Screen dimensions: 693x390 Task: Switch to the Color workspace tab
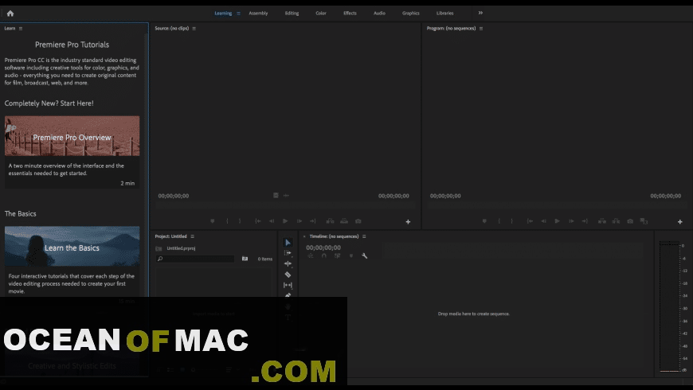coord(321,13)
